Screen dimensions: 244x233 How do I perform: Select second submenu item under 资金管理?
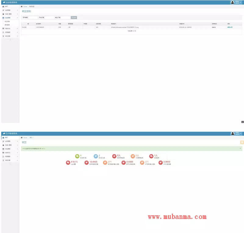pyautogui.click(x=7, y=25)
